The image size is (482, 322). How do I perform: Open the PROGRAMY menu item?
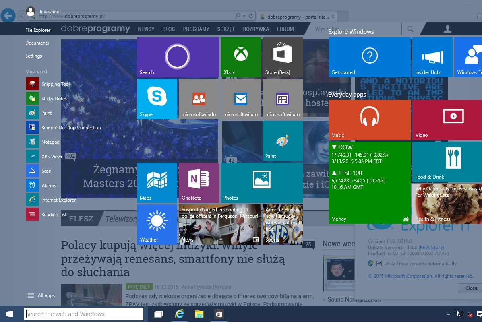tap(196, 29)
